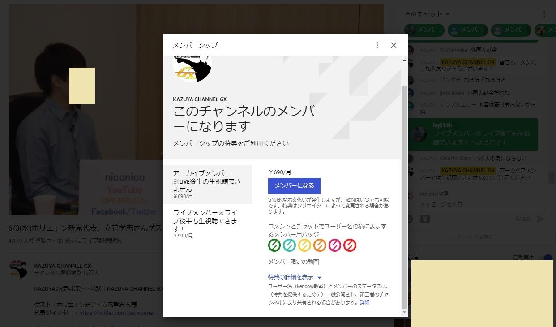This screenshot has width=556, height=327.
Task: Select the ライブメンバー ¥990 tier
Action: pyautogui.click(x=208, y=223)
